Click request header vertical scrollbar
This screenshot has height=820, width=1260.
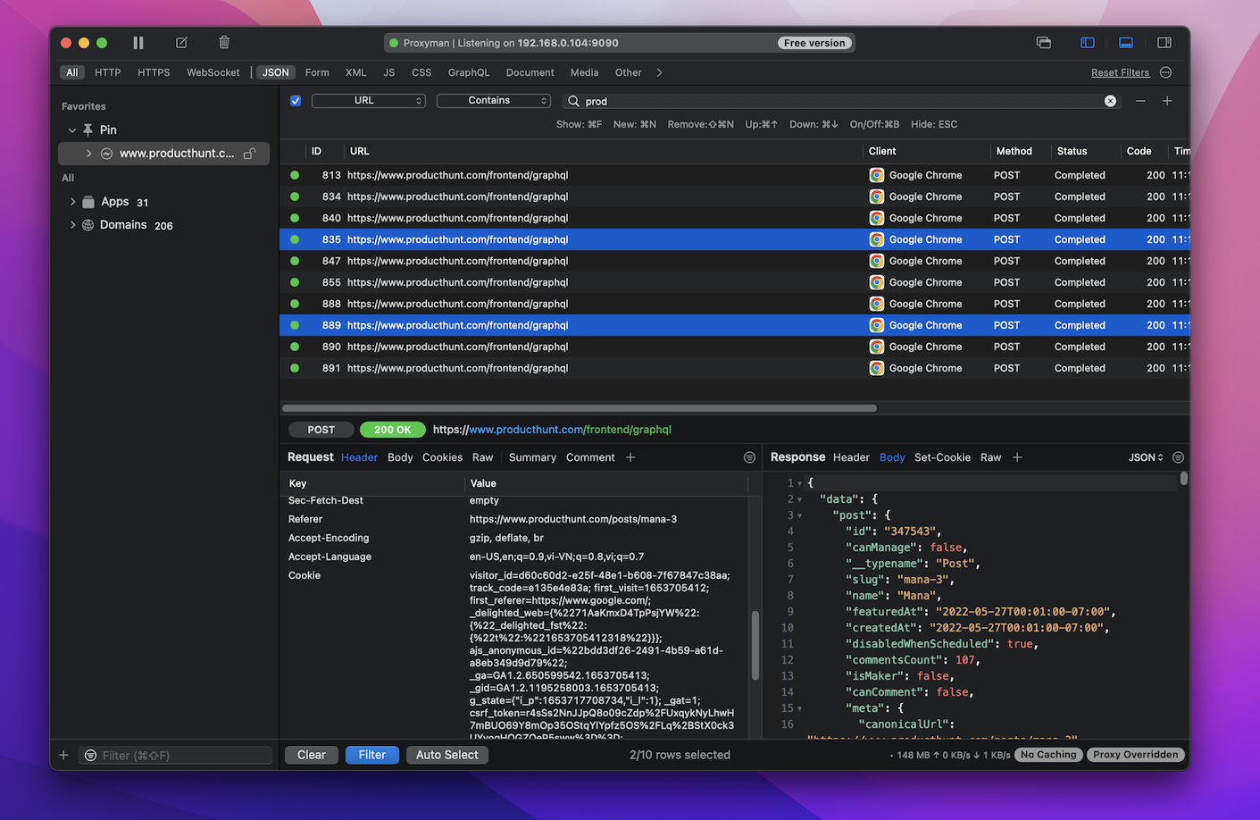(x=755, y=645)
